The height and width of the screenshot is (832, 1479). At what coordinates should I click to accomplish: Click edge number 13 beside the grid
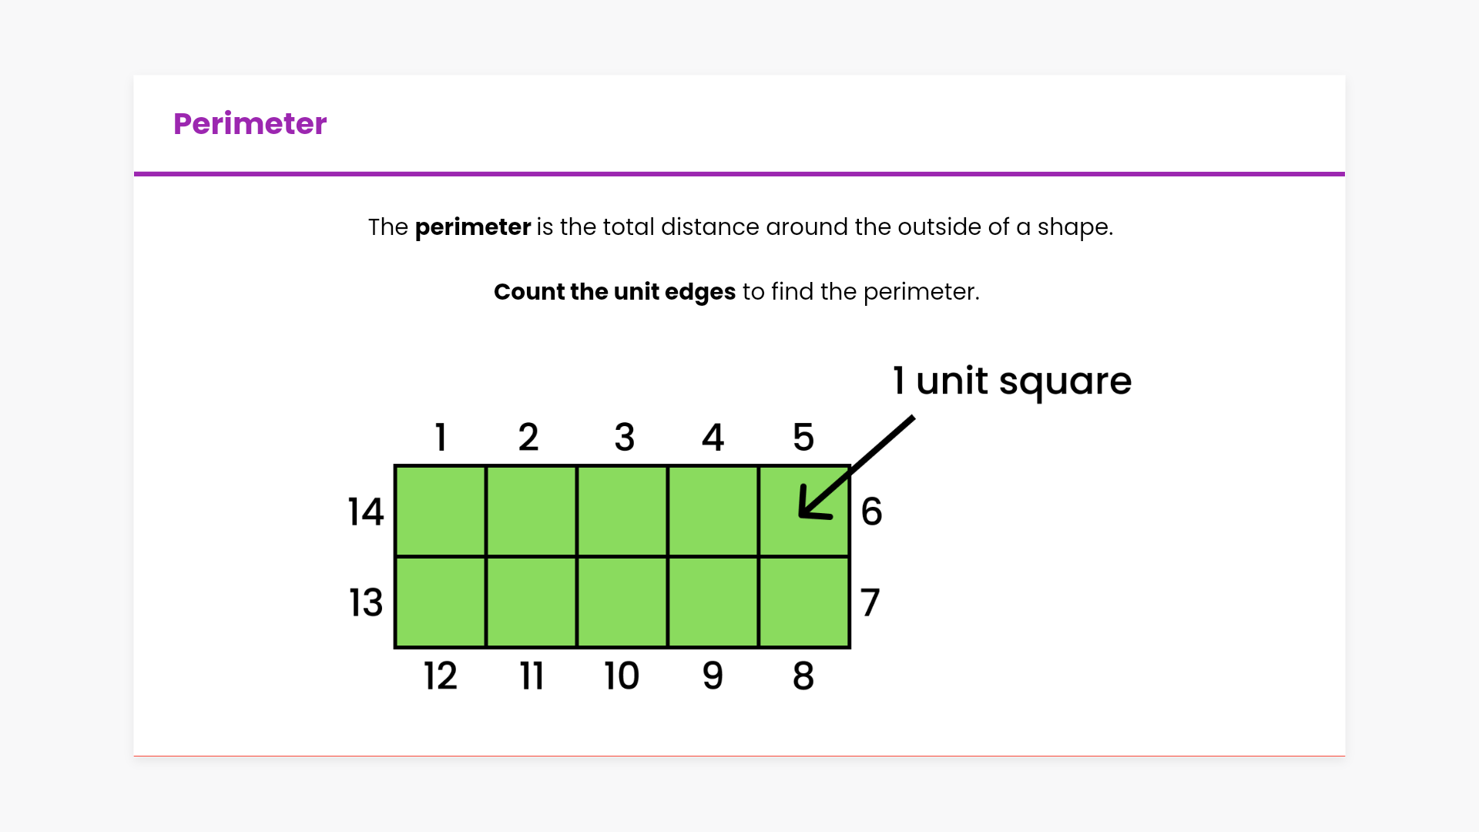click(x=366, y=602)
